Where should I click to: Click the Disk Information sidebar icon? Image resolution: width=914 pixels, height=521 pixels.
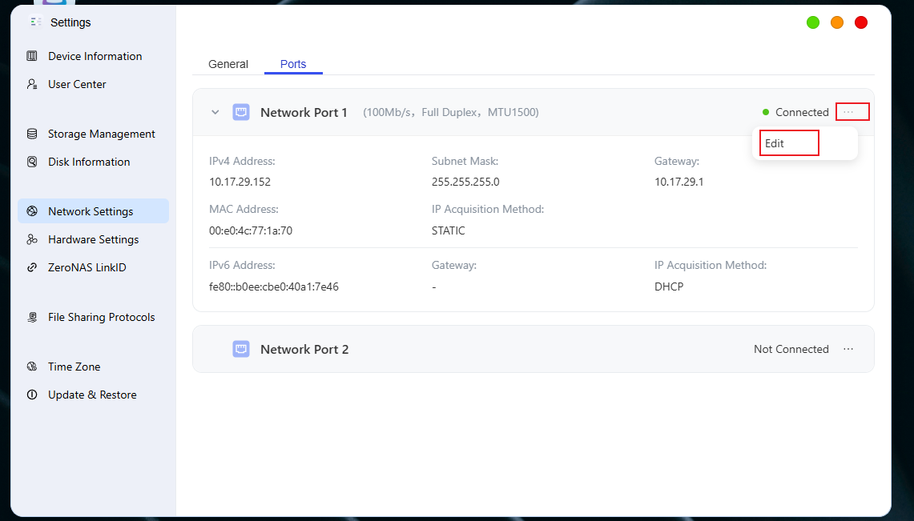[32, 162]
